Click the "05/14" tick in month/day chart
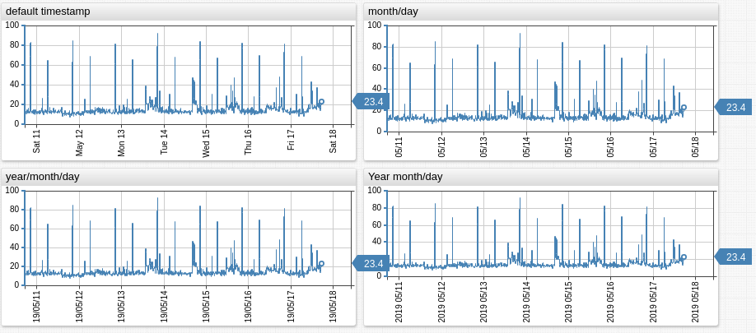The image size is (756, 333). click(526, 146)
